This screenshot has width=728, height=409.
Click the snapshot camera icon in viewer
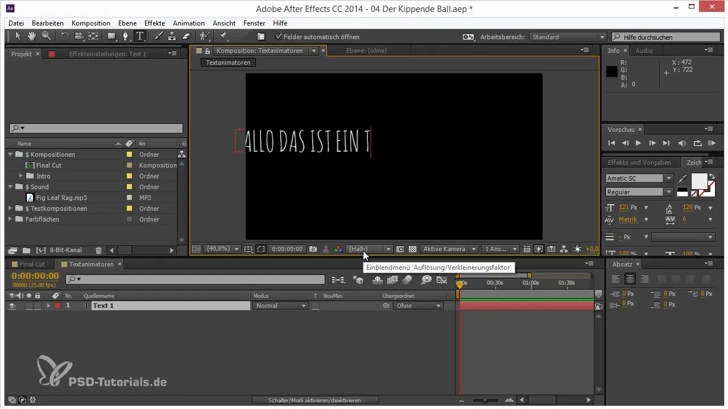click(x=313, y=249)
